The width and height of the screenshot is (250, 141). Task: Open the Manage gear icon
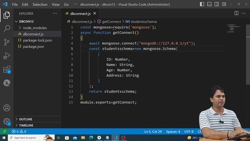(7, 121)
